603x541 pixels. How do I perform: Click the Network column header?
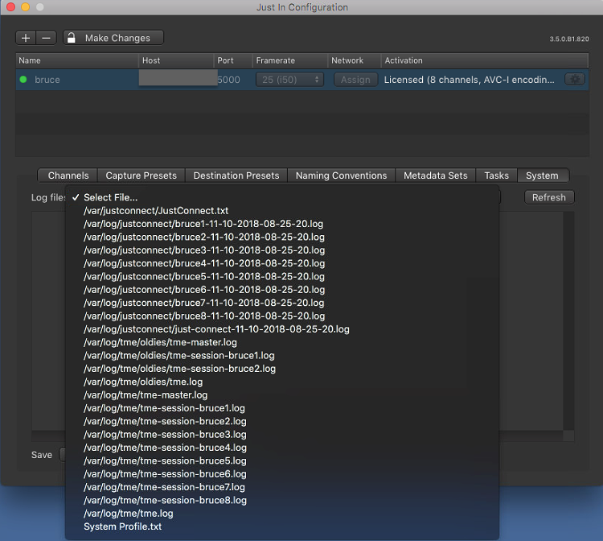tap(355, 60)
